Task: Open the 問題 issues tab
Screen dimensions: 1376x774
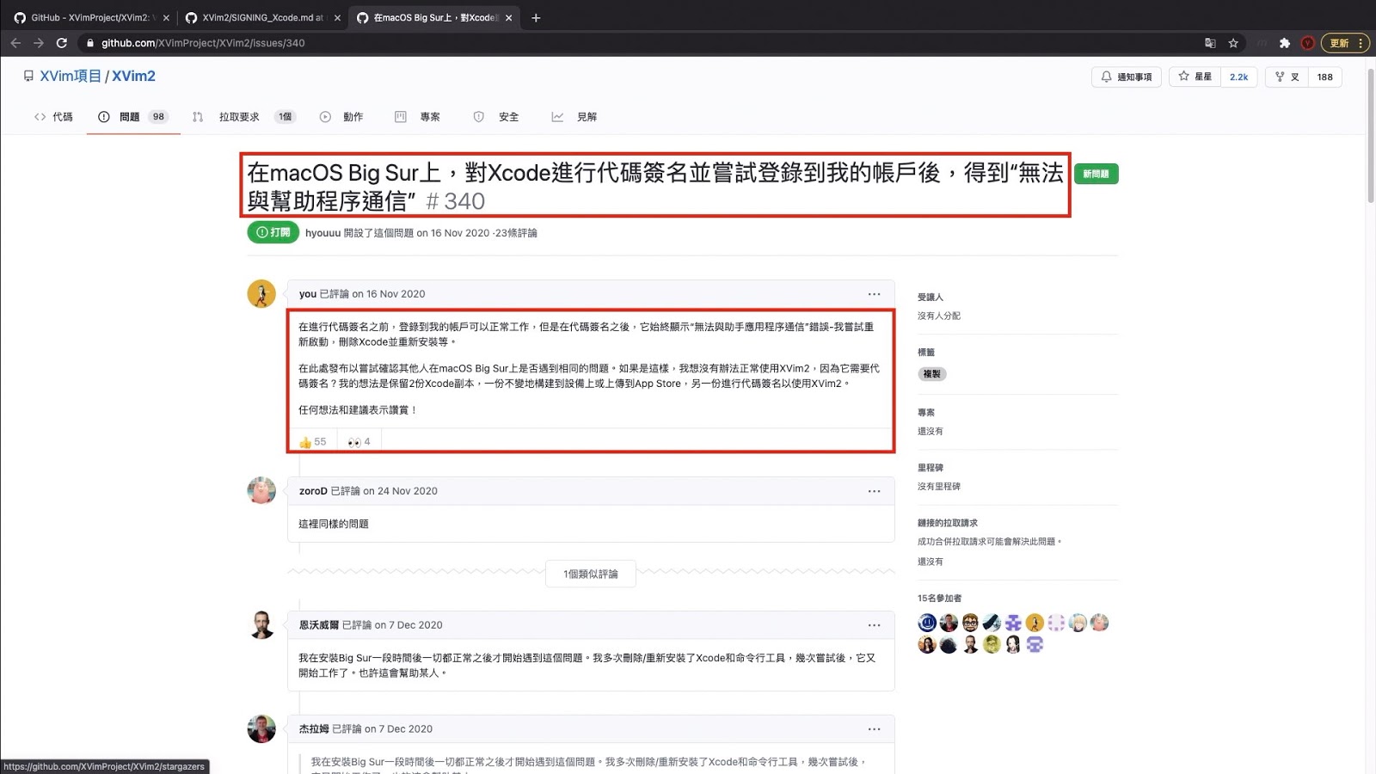Action: pos(132,117)
